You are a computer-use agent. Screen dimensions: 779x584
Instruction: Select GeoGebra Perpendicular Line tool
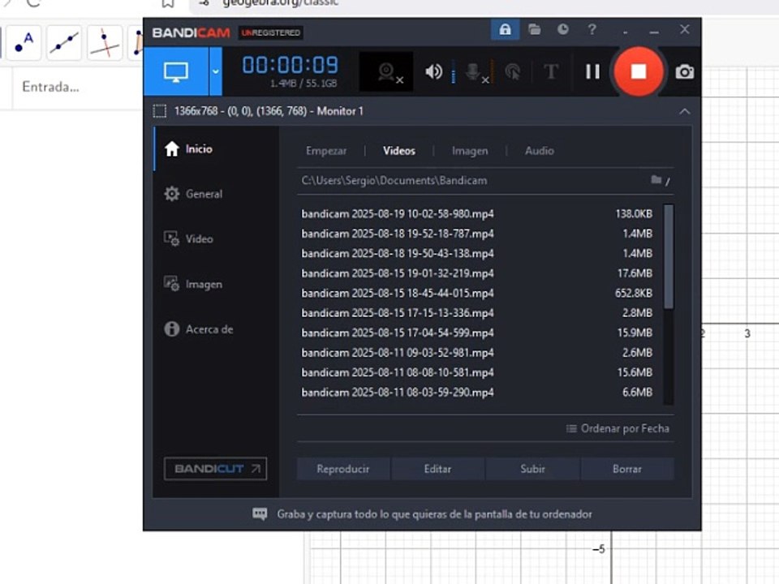pos(105,43)
